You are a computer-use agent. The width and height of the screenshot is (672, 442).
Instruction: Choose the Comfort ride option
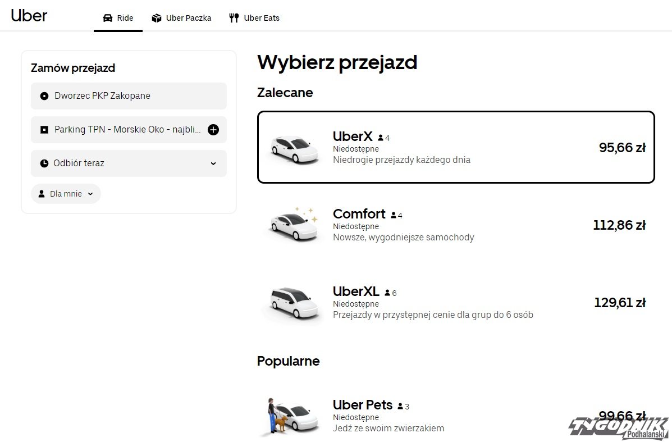pos(456,225)
